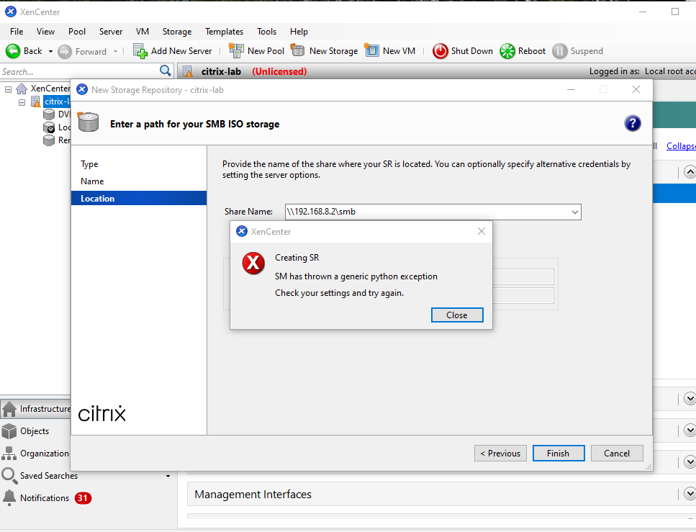
Task: Close the error dialog with Close button
Action: (457, 315)
